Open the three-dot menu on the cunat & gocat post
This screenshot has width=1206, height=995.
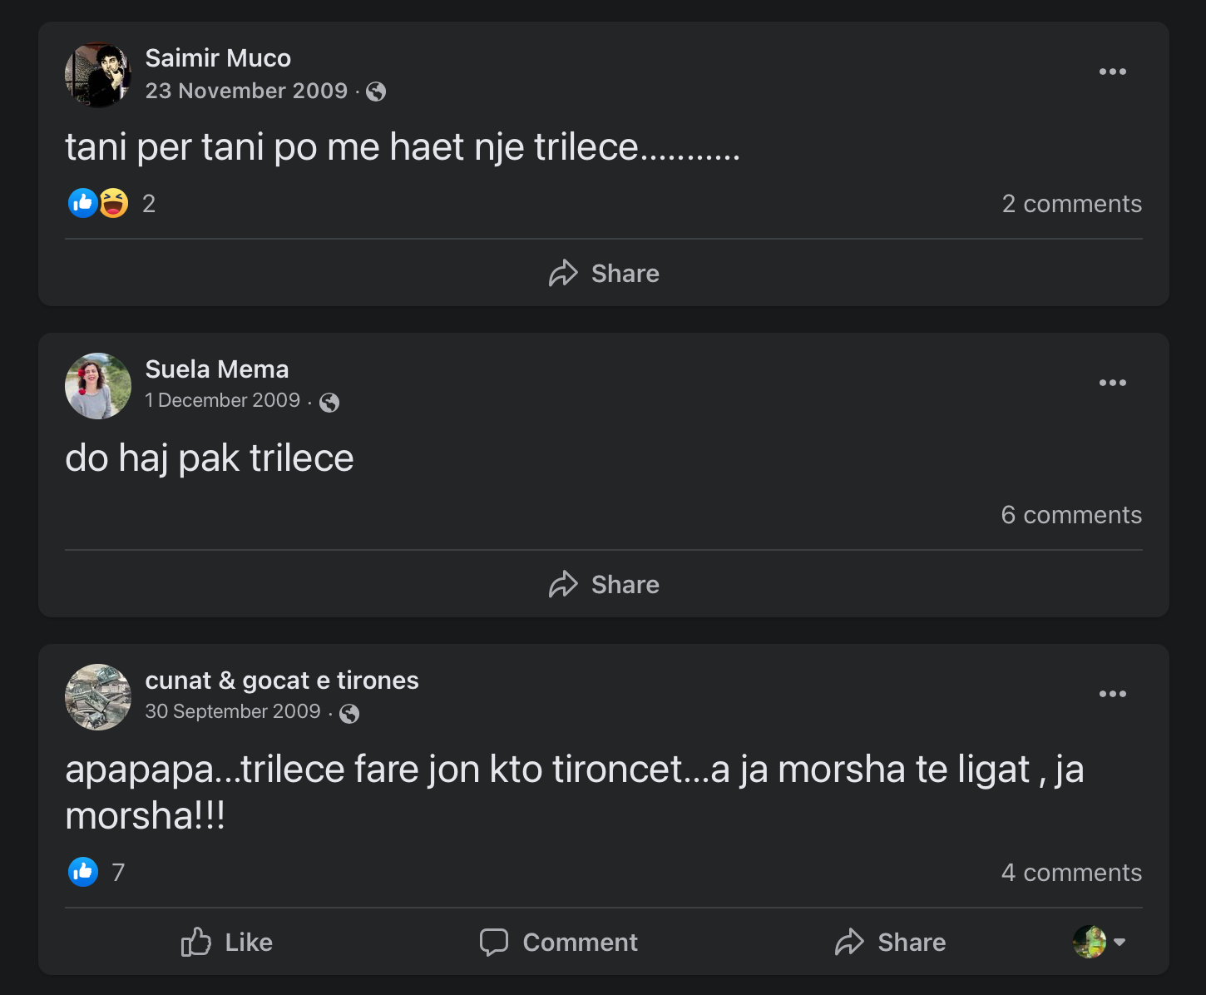(1113, 694)
